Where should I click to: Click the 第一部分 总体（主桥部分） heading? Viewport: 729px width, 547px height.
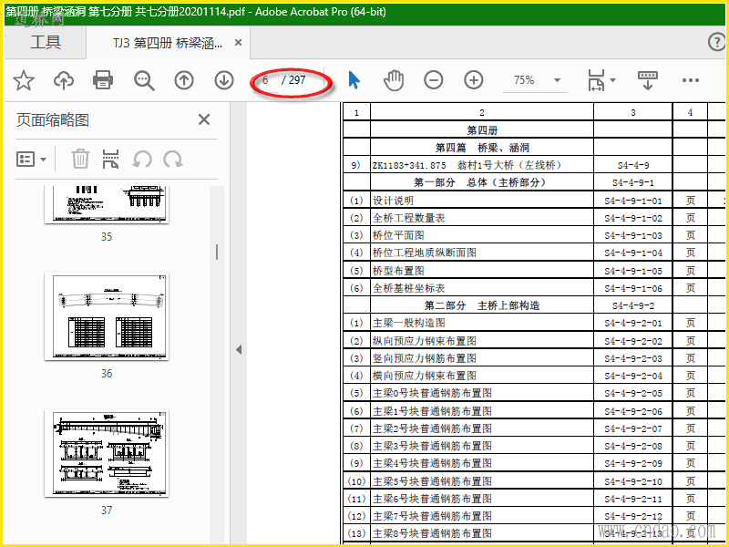tap(480, 182)
